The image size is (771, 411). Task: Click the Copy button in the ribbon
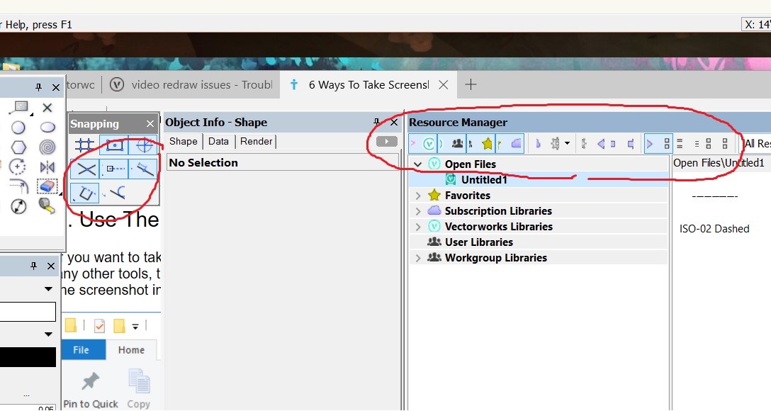click(x=139, y=386)
